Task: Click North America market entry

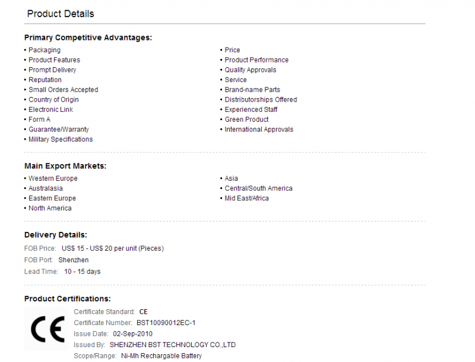Action: [50, 208]
